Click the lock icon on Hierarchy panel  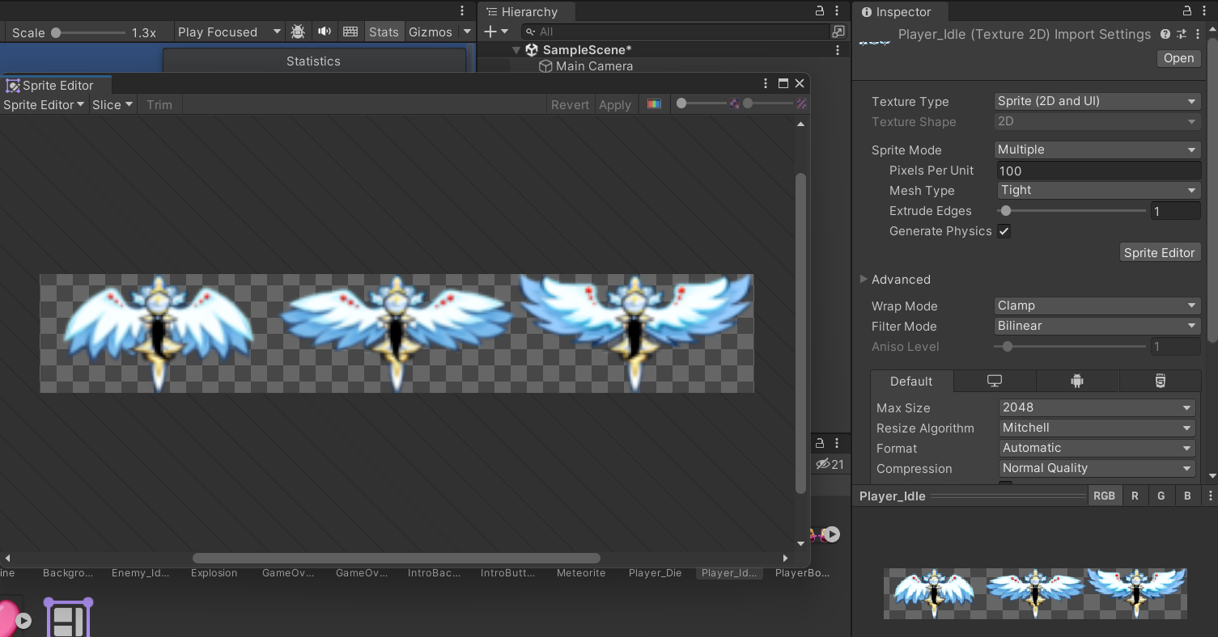coord(820,11)
